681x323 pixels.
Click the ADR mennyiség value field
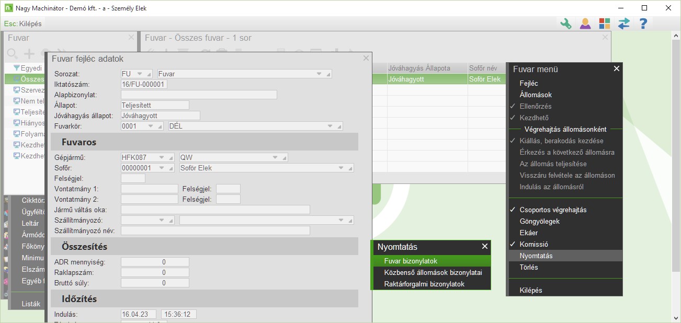click(x=155, y=262)
